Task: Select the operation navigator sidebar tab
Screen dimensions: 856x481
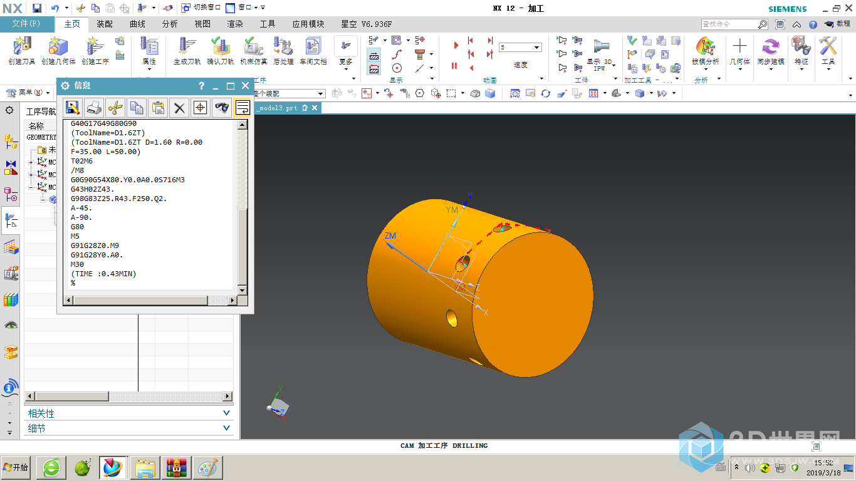Action: point(11,220)
